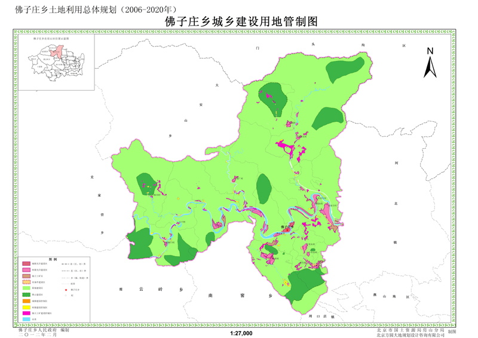Click the light green swatch in the legend
This screenshot has height=338, width=478.
(26, 288)
